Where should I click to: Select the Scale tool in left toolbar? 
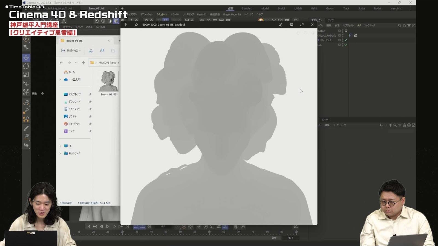tap(26, 75)
